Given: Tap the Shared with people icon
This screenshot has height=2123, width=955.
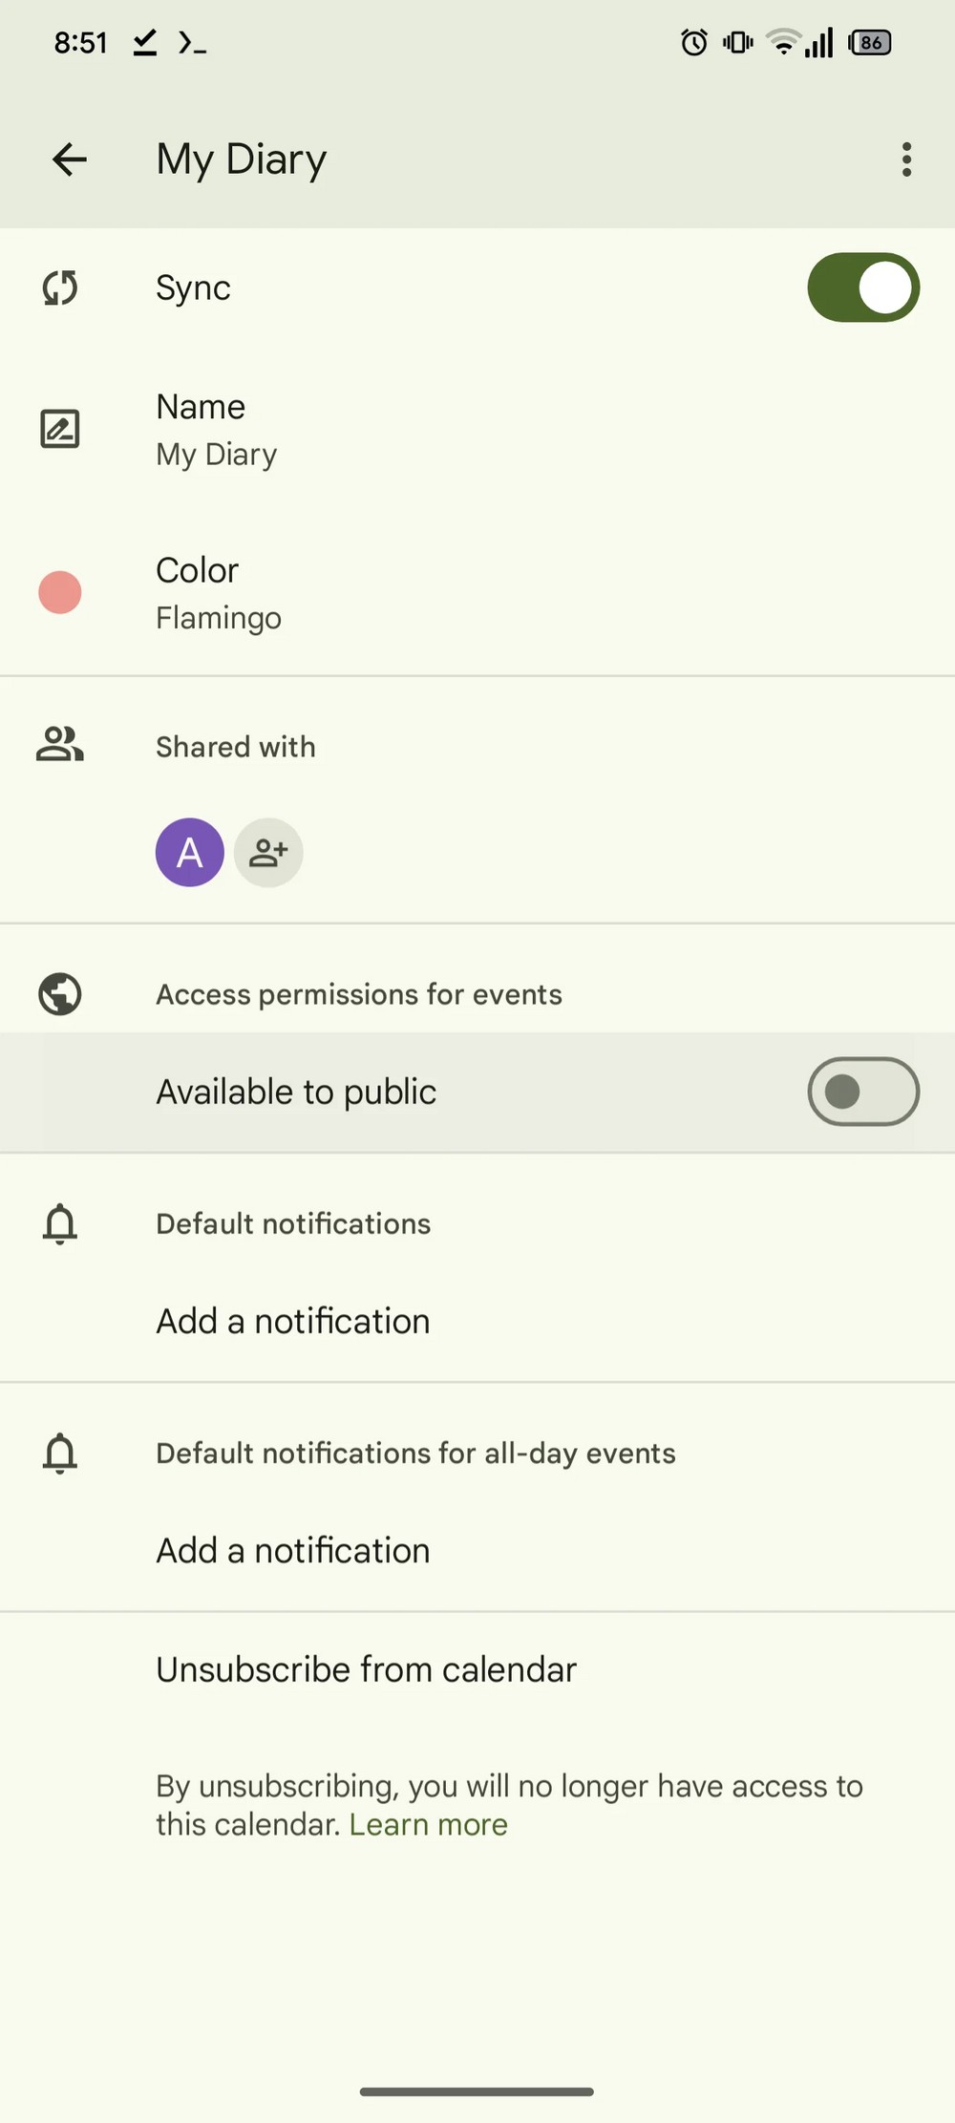Looking at the screenshot, I should click(60, 745).
